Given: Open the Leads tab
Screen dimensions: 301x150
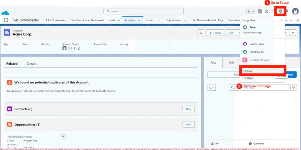Looking at the screenshot, I should [112, 20].
